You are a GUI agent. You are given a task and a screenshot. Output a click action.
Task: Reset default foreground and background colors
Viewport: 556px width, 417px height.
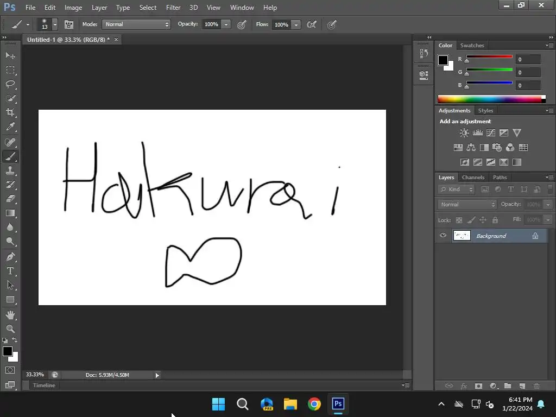pyautogui.click(x=5, y=340)
